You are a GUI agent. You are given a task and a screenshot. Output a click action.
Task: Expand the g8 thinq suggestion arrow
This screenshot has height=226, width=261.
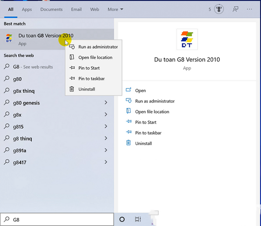(106, 138)
